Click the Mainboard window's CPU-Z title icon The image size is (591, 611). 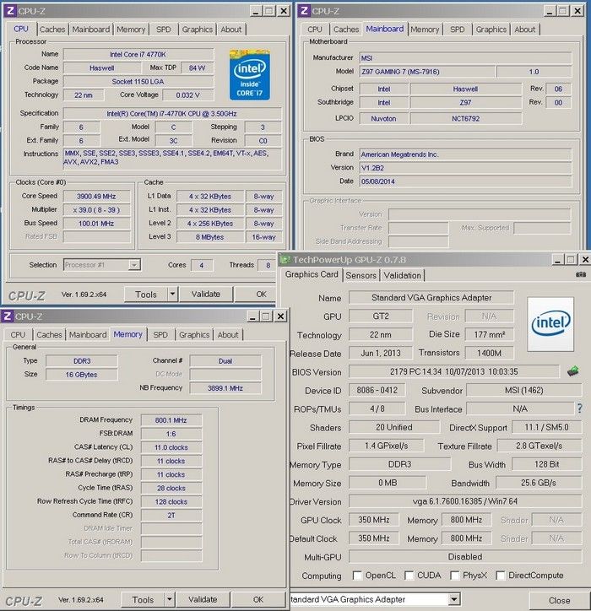[304, 11]
